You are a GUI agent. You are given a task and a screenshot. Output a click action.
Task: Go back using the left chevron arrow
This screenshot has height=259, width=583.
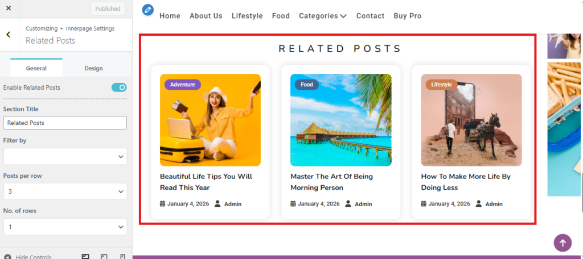tap(9, 35)
